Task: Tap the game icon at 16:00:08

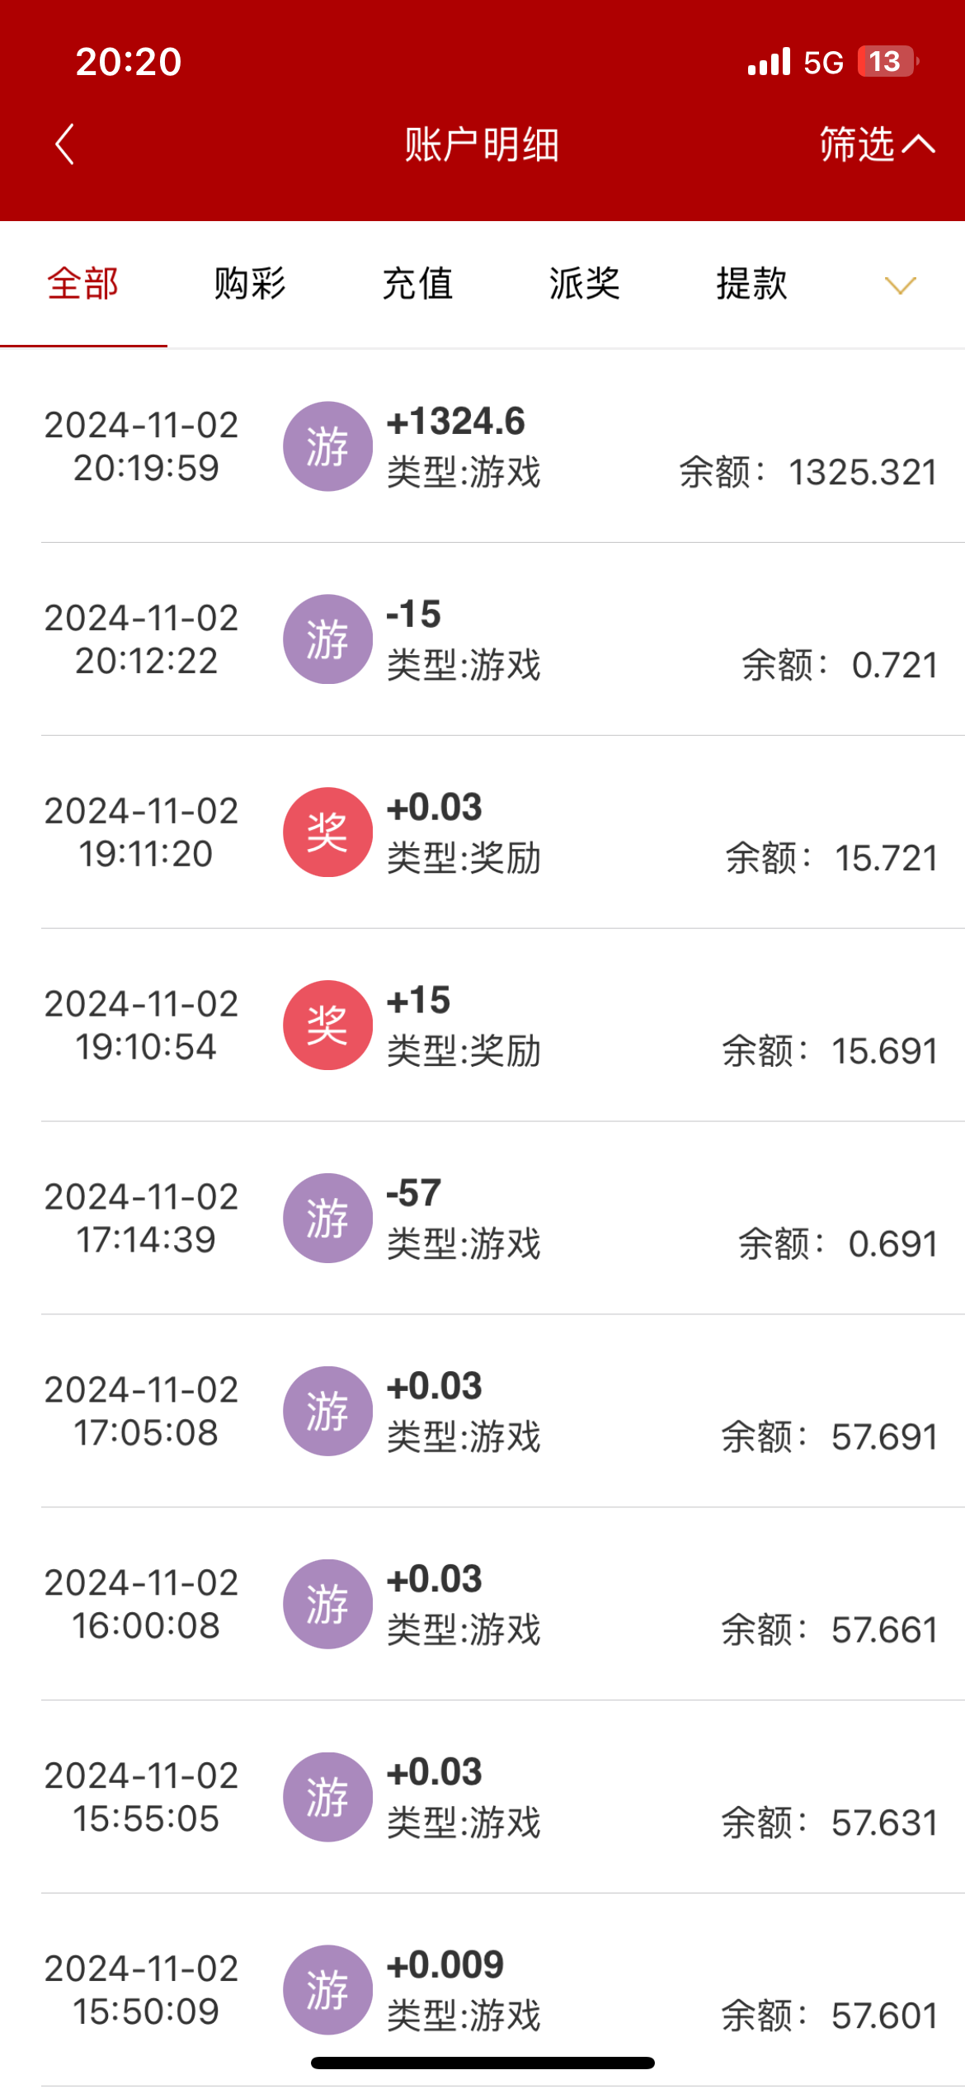Action: (x=327, y=1604)
